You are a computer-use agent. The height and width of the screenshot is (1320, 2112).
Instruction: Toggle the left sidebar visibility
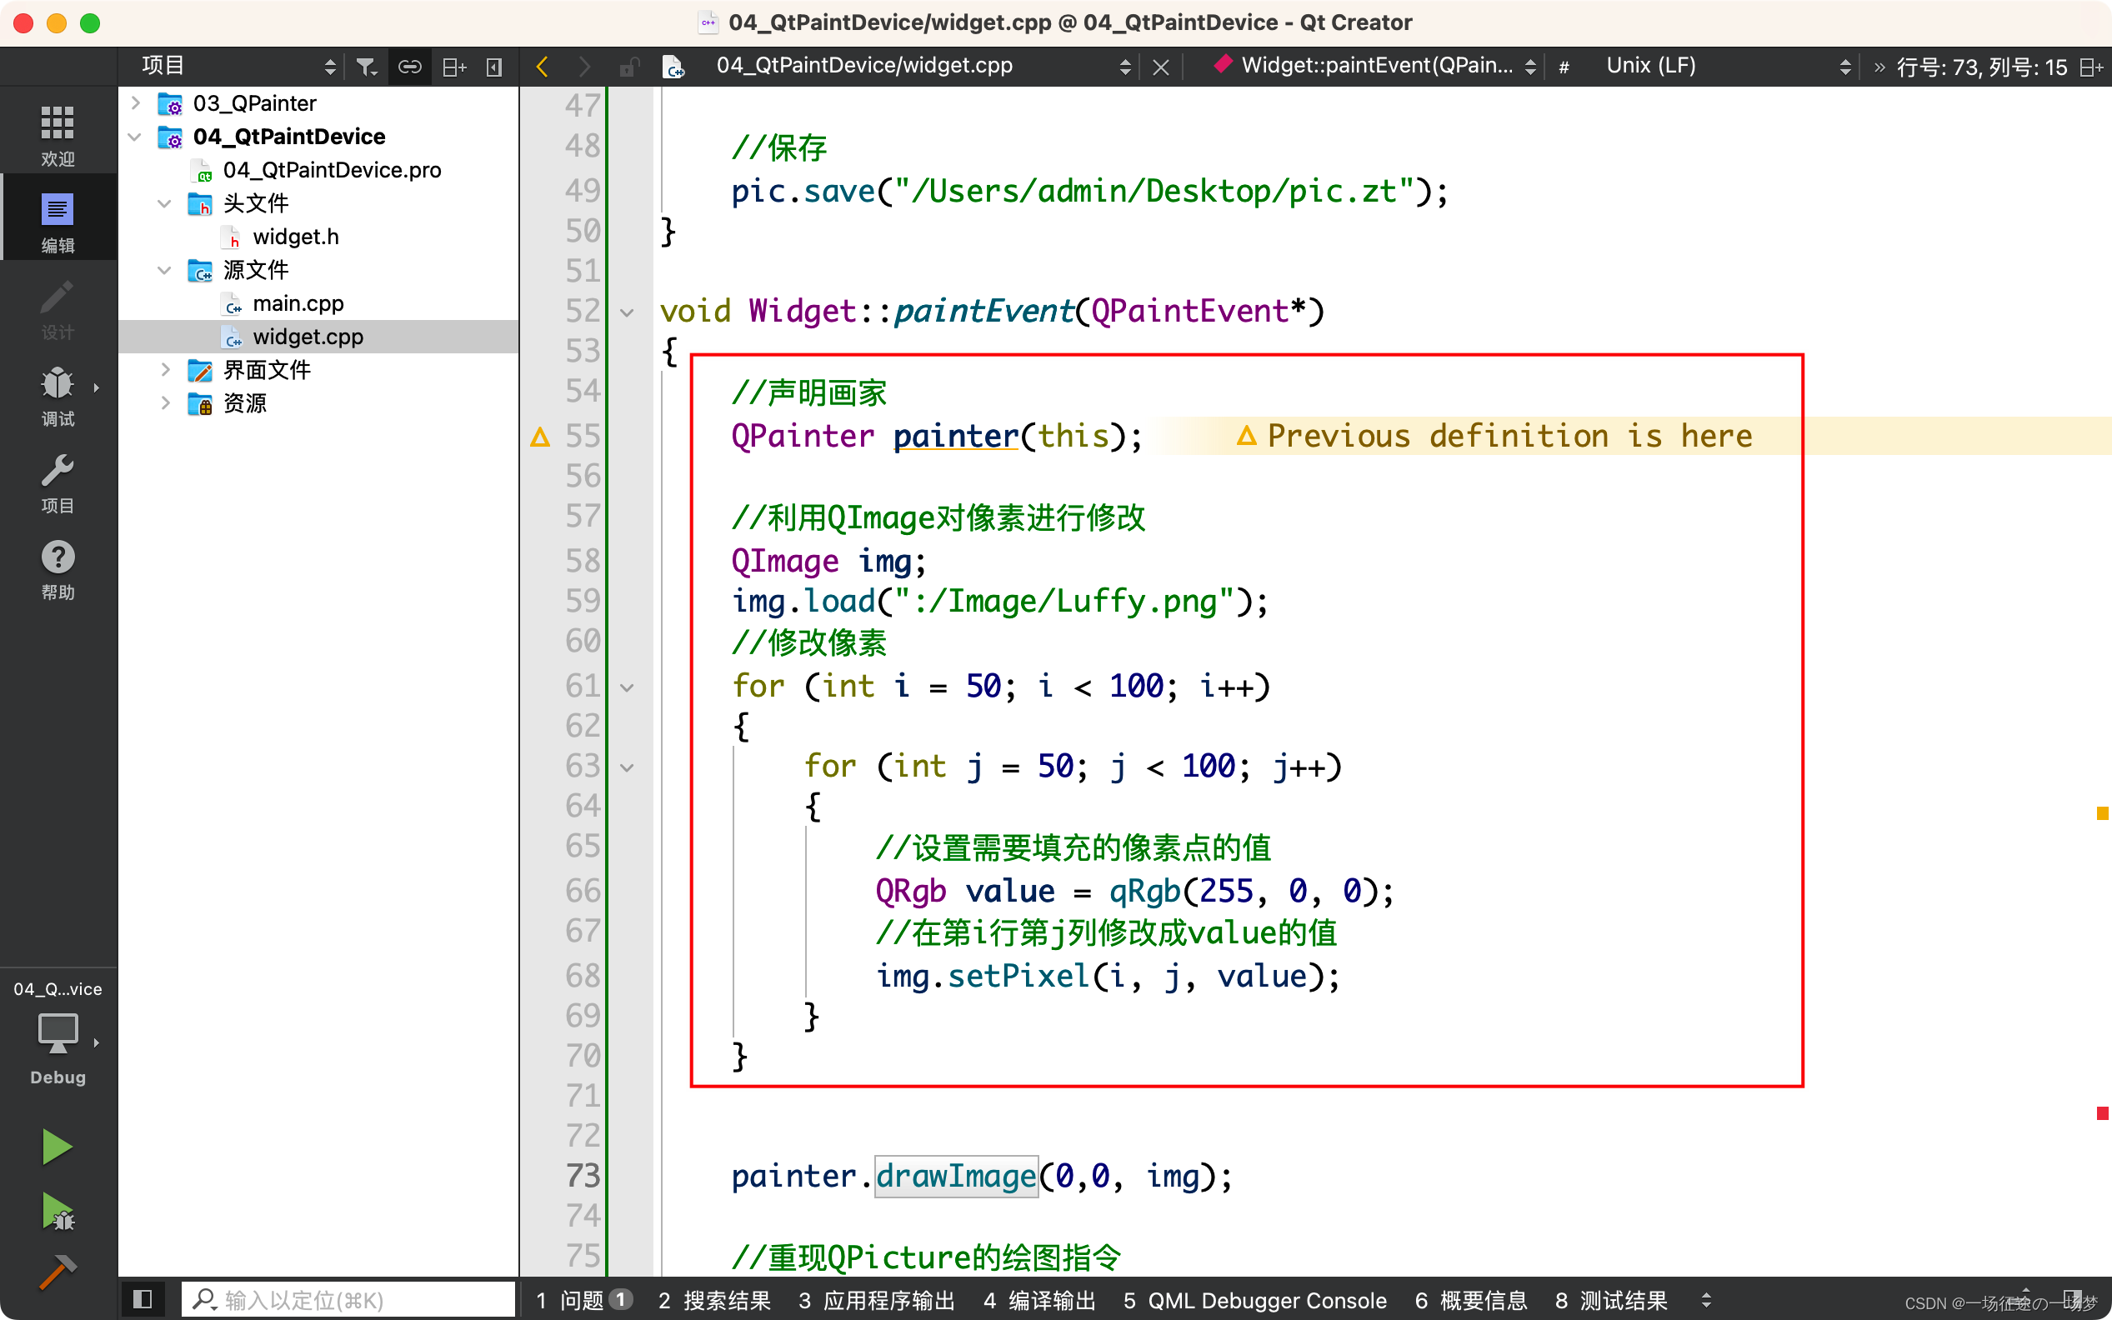(143, 1299)
